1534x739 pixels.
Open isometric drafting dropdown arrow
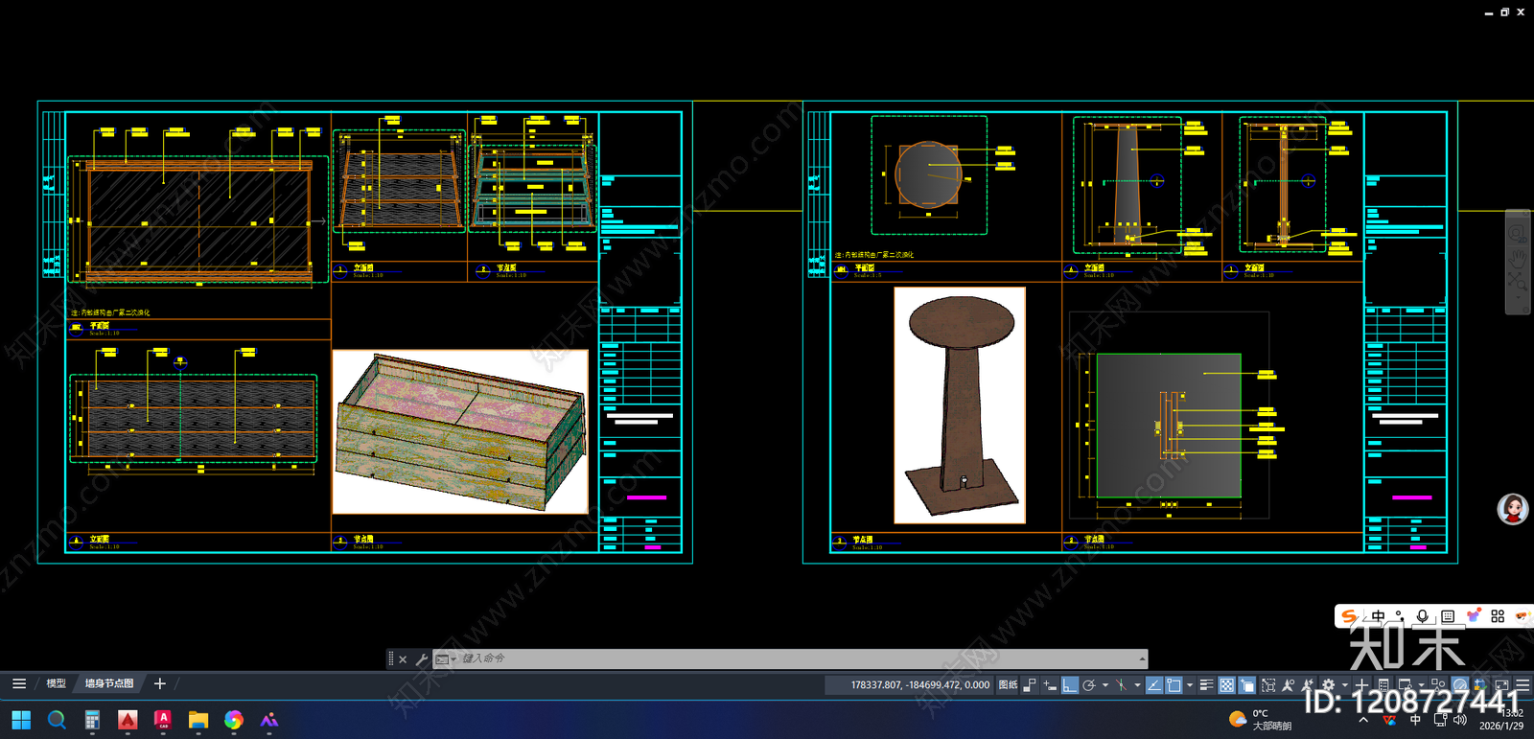(1137, 684)
